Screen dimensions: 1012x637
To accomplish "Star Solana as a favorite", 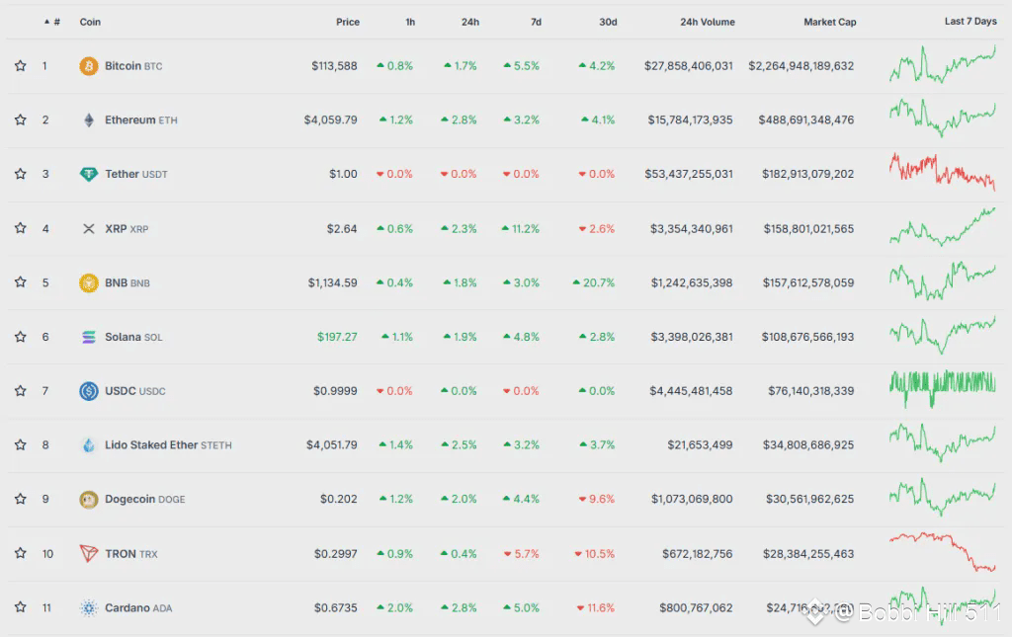I will tap(20, 337).
